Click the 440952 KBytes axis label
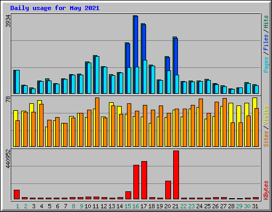272x212 pixels. pos(8,159)
